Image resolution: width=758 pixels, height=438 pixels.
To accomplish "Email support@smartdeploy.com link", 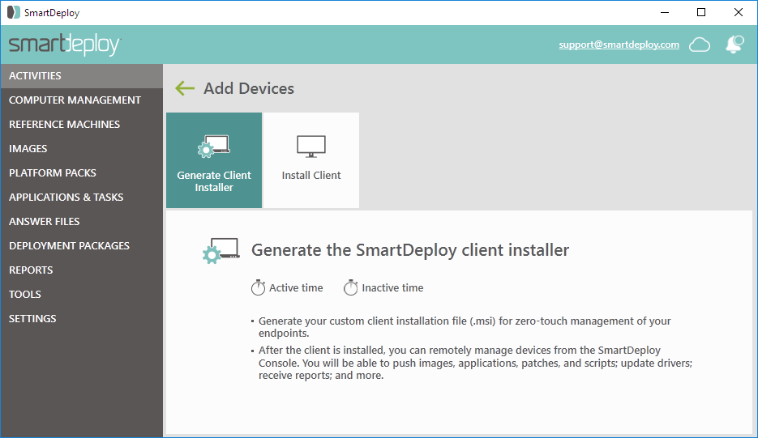I will tap(619, 45).
